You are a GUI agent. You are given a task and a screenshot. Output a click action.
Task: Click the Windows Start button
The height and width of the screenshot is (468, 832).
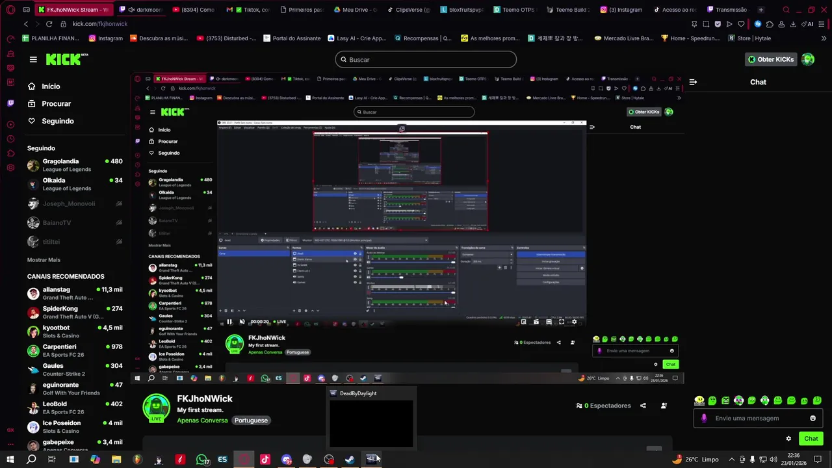pyautogui.click(x=10, y=460)
